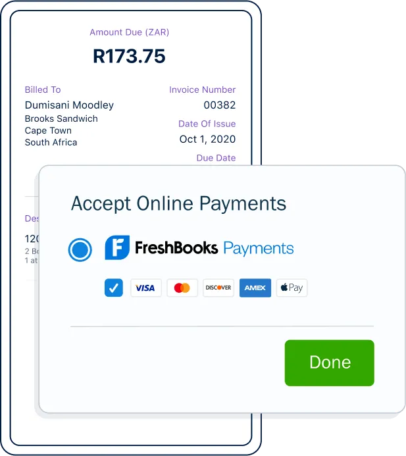Click the AMEX card icon
The image size is (406, 456).
coord(255,288)
